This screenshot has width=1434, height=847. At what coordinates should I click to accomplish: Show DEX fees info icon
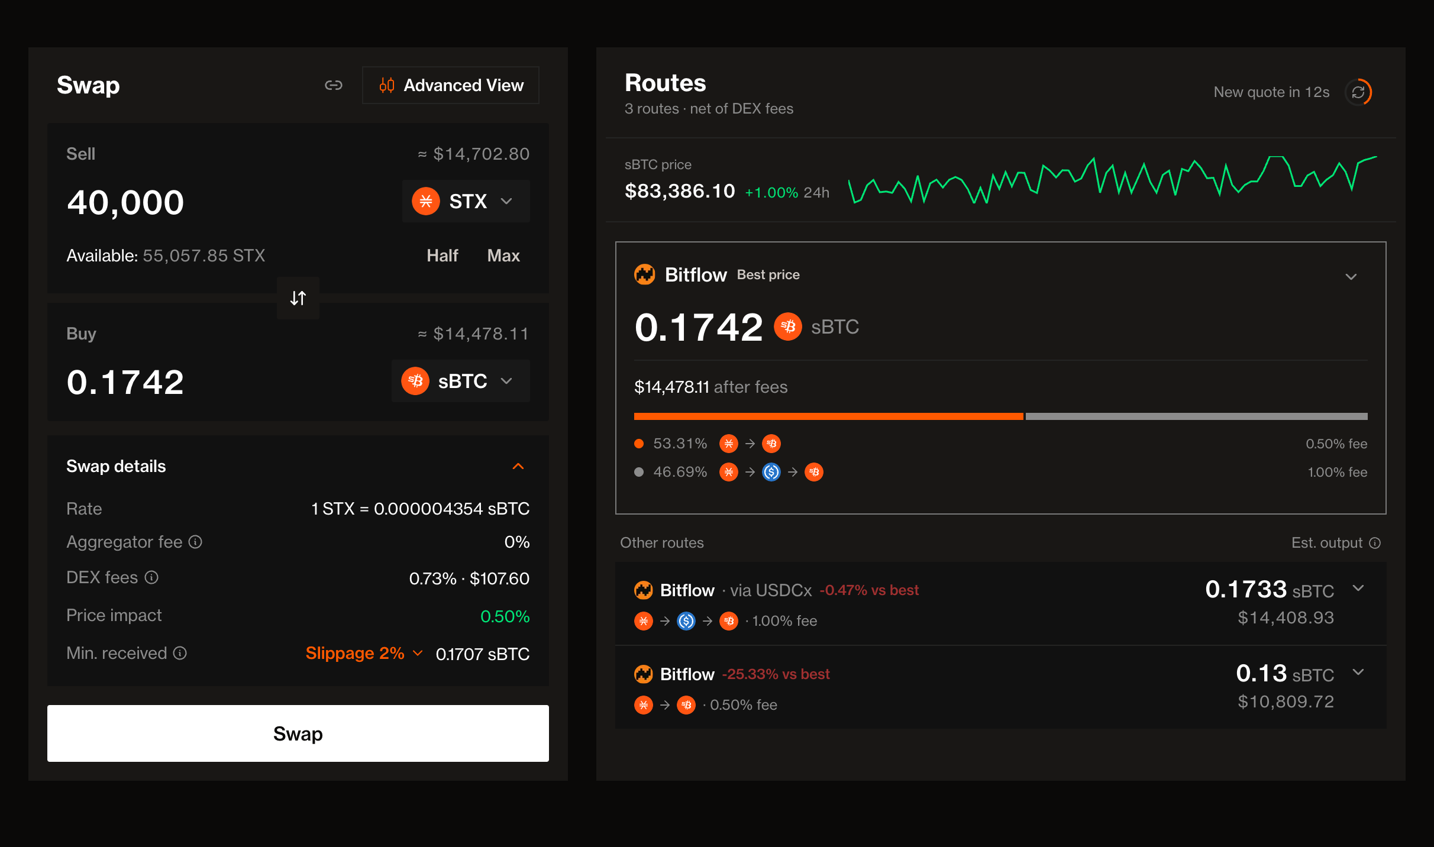(151, 577)
